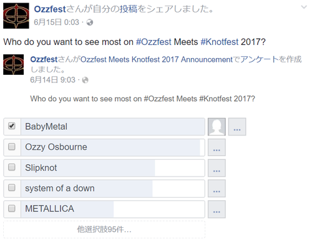Click the Ozzfest avatar in shared post
Screen dimensions: 312x244
tap(13, 64)
